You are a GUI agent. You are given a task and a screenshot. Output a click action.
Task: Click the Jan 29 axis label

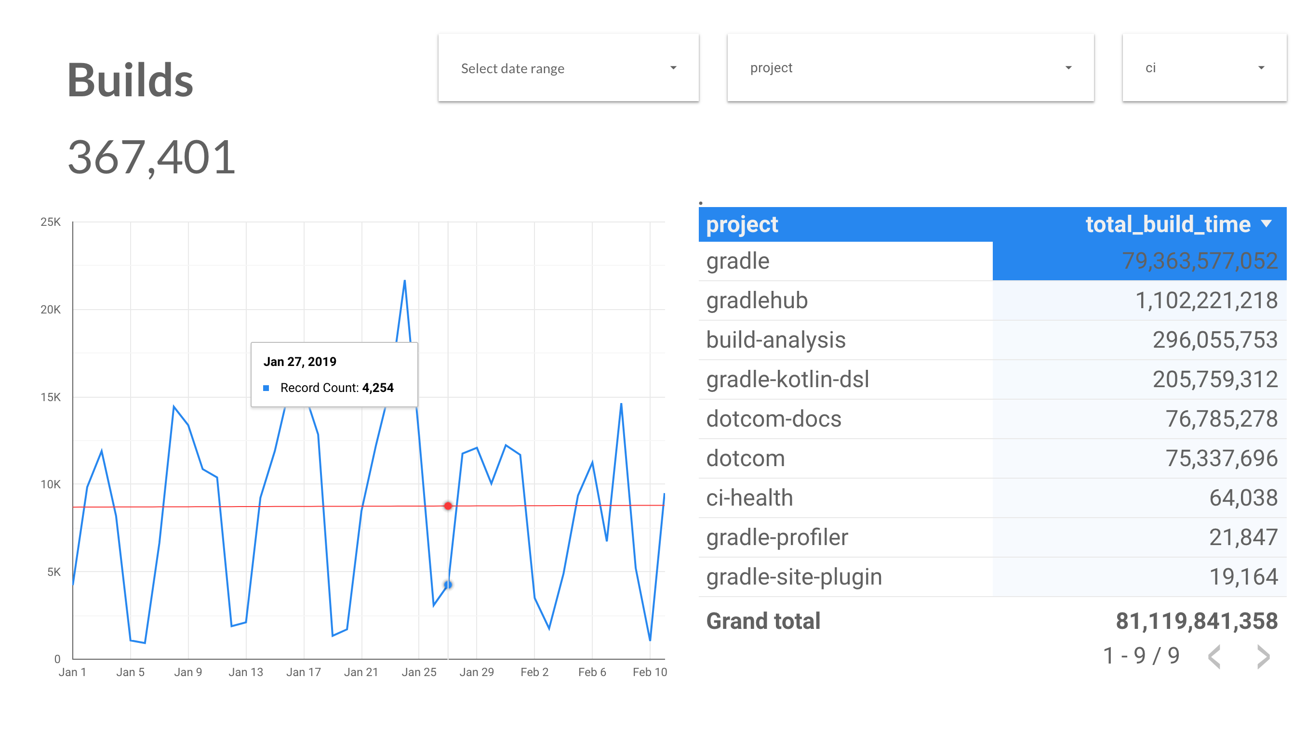coord(477,672)
